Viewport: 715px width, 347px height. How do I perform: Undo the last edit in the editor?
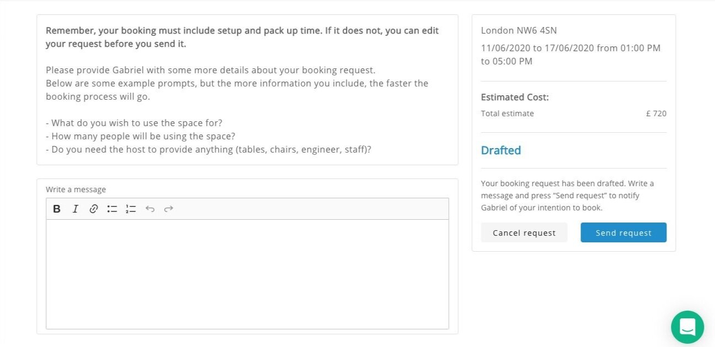(150, 209)
